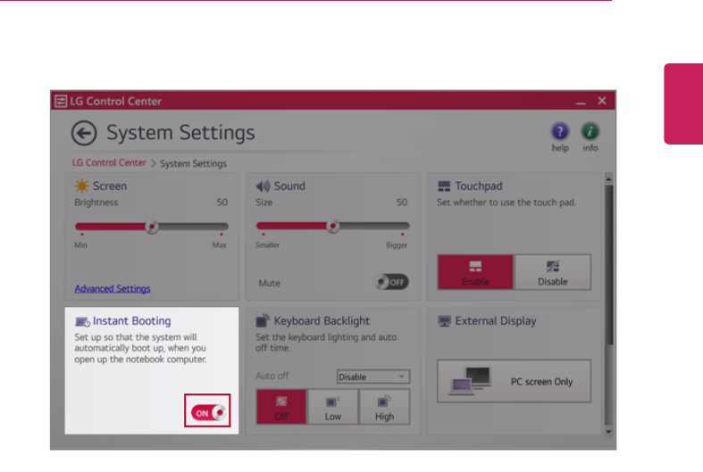The width and height of the screenshot is (703, 472).
Task: Click the PC screen Only button
Action: coord(515,381)
